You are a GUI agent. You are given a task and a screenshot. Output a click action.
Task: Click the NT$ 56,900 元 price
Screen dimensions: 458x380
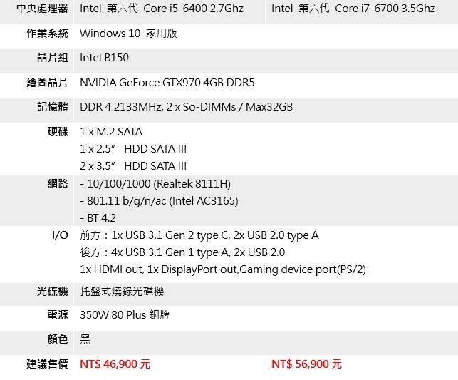tap(306, 364)
